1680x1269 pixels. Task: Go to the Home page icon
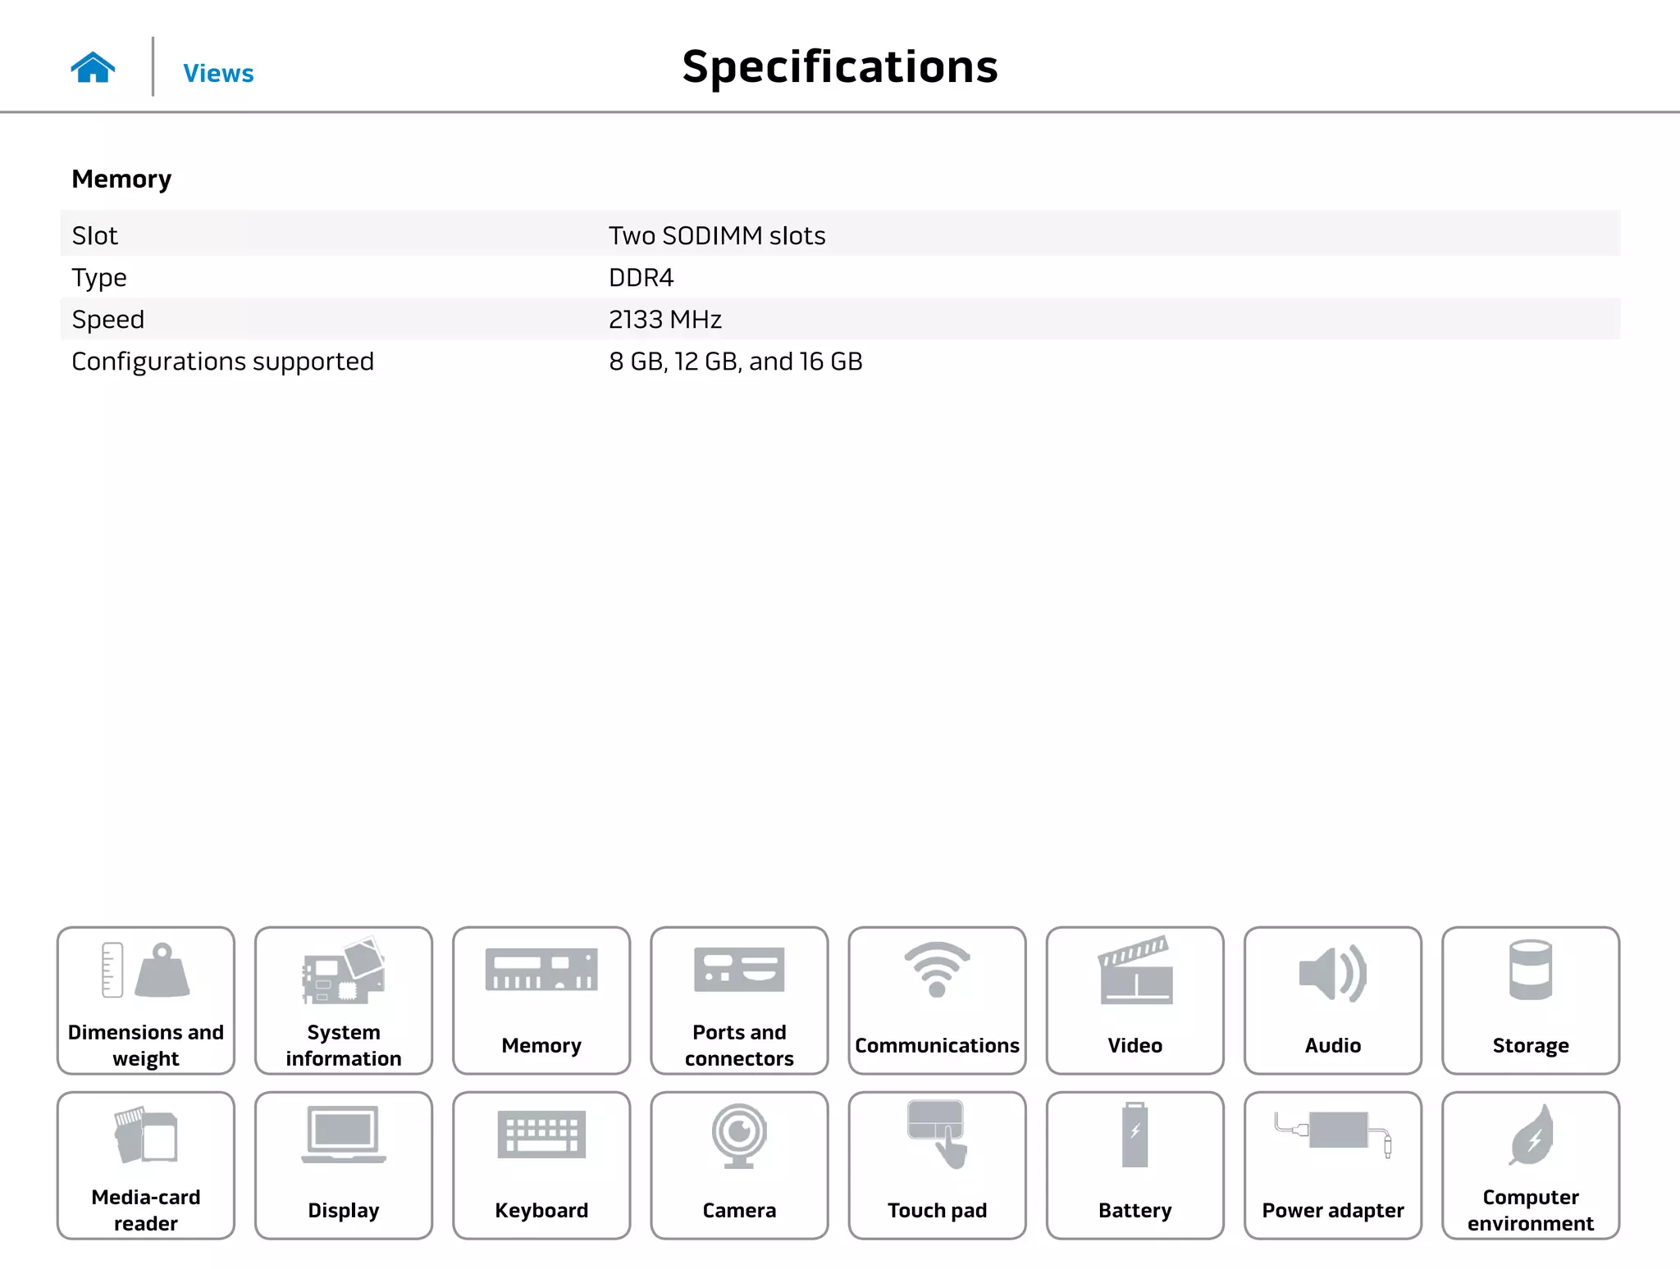93,67
